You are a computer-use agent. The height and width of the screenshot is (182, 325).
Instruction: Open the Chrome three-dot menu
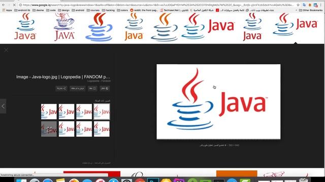321,5
